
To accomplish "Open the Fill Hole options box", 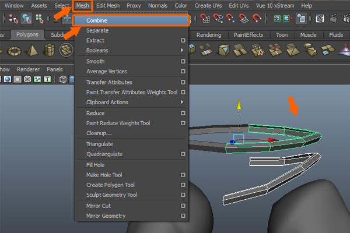I will (183, 165).
